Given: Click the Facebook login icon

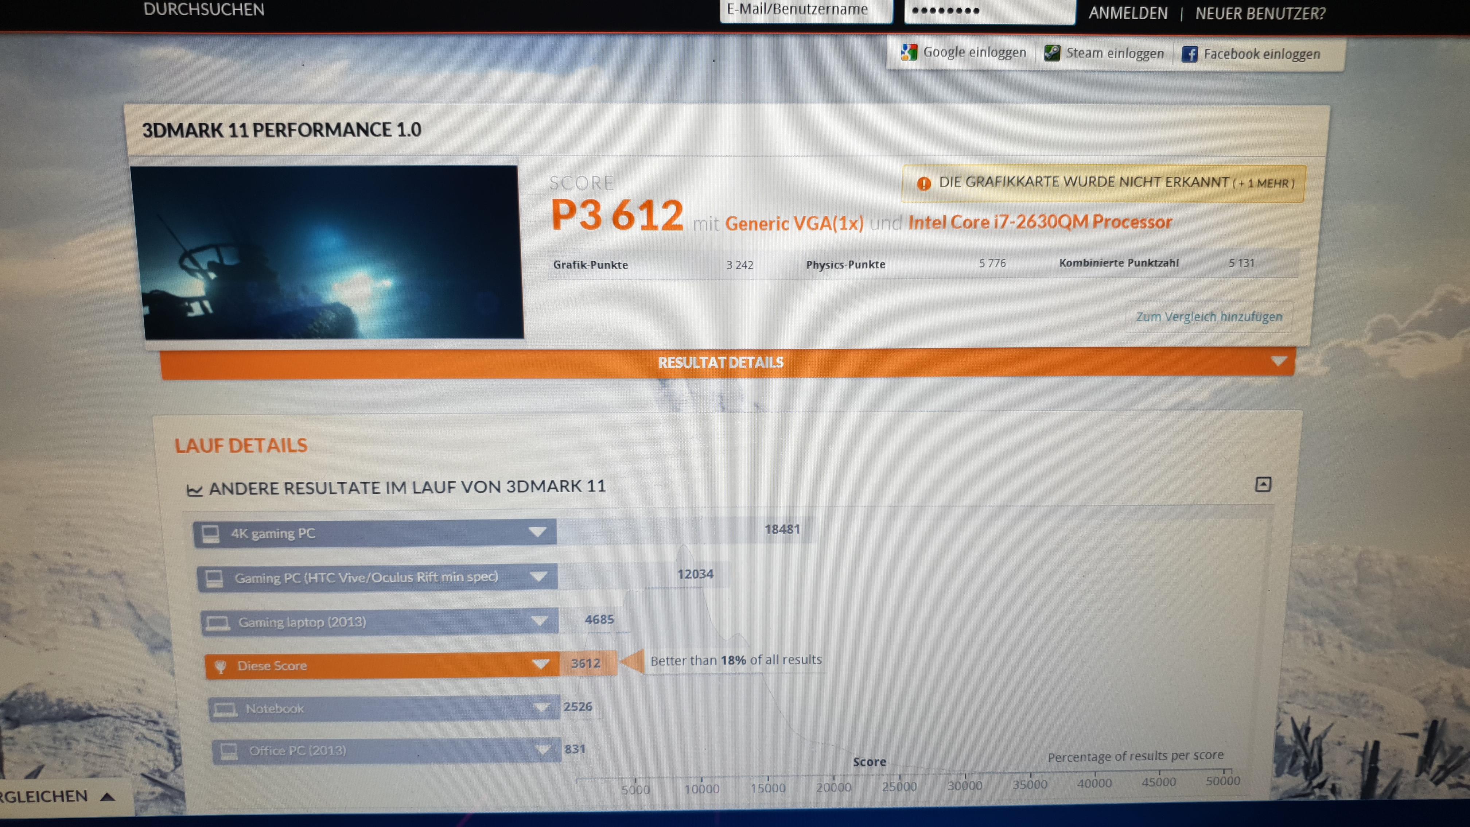Looking at the screenshot, I should 1189,54.
